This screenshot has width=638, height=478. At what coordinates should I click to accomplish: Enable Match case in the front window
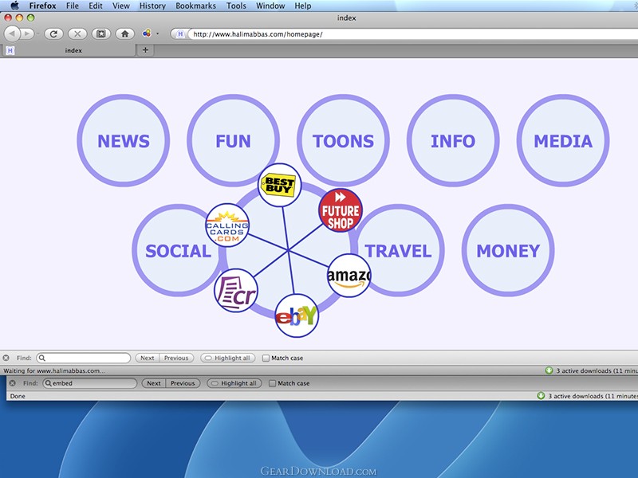(x=266, y=358)
